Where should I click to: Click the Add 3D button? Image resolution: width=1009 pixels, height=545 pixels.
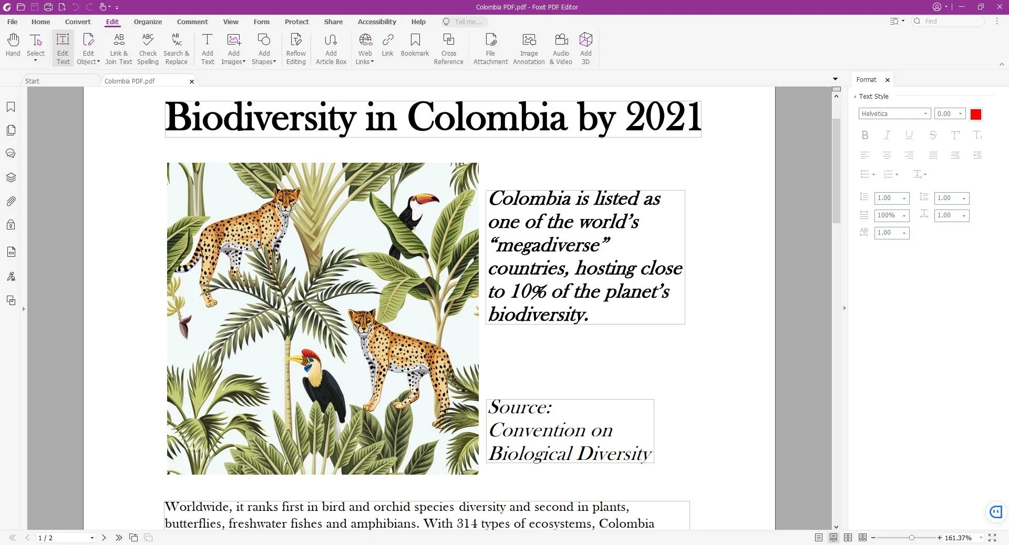pos(585,47)
